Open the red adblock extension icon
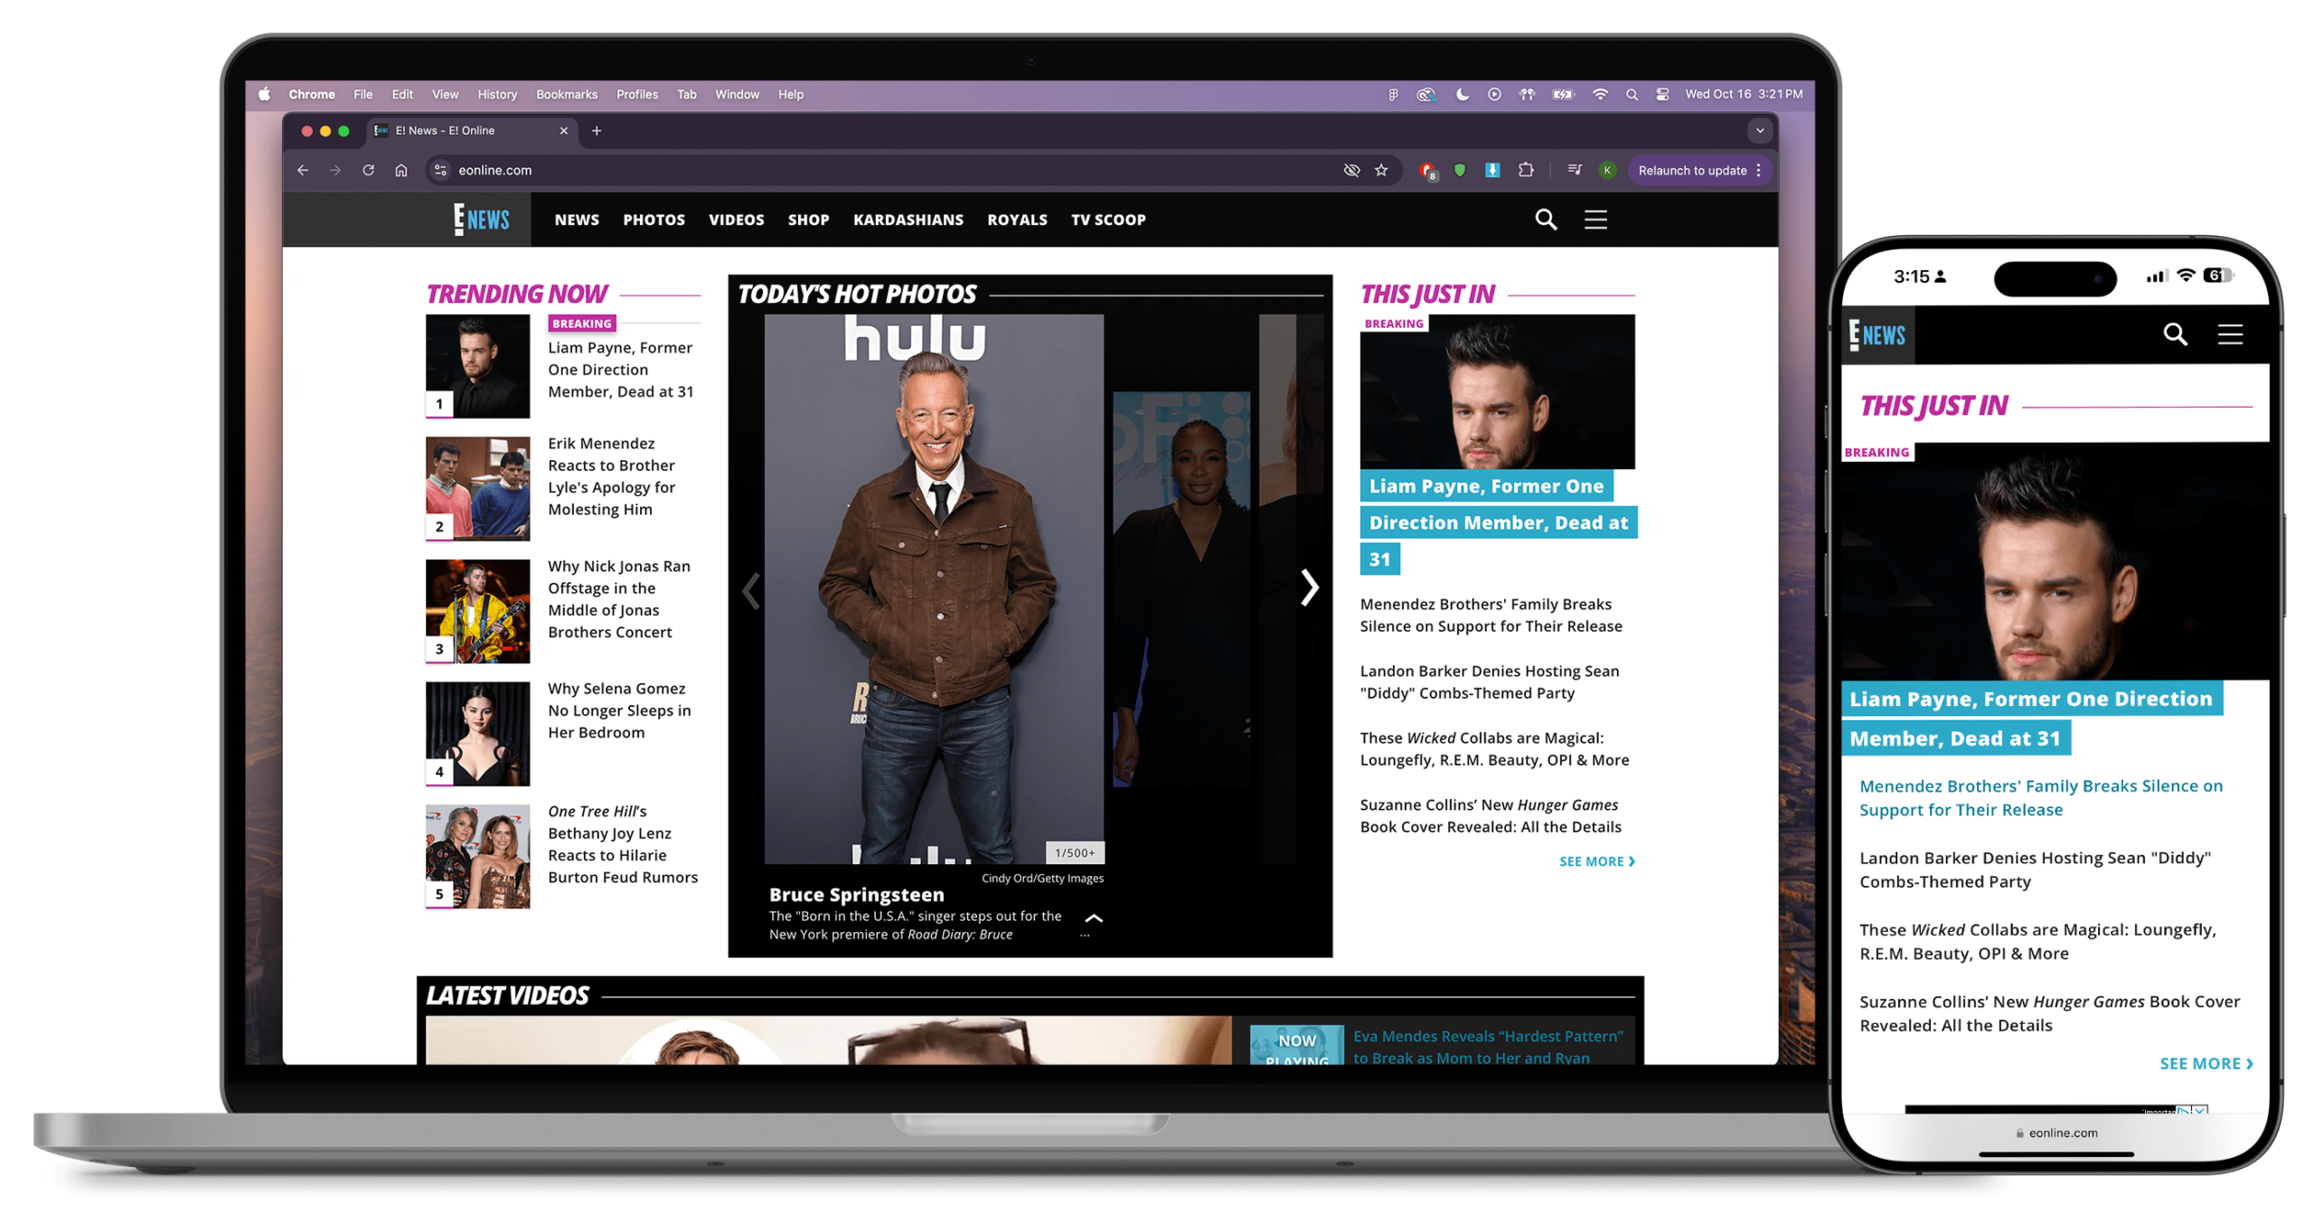The width and height of the screenshot is (2314, 1213). [1427, 171]
